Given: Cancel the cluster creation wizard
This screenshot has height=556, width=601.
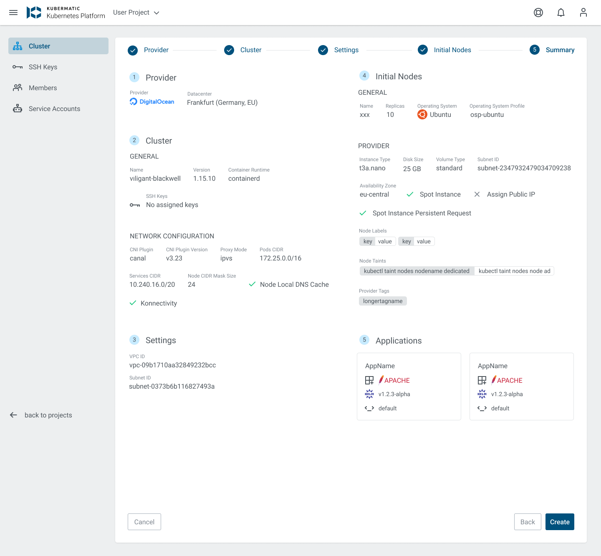Looking at the screenshot, I should coord(144,522).
